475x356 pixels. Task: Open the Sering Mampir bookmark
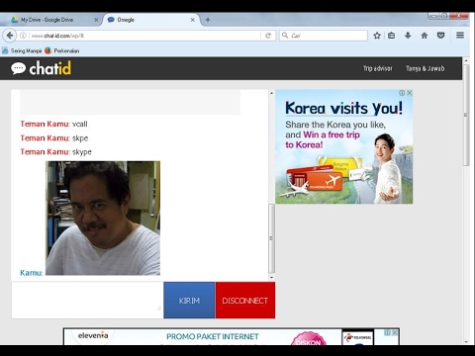pos(22,50)
